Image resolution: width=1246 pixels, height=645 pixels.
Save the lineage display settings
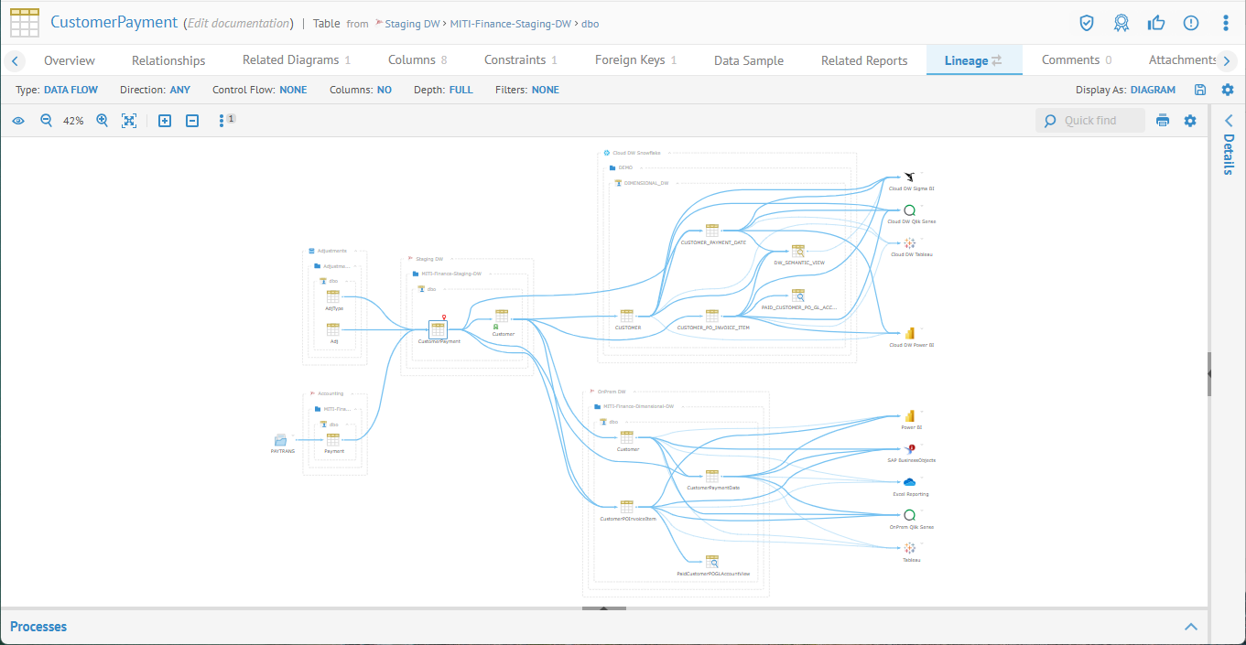tap(1200, 90)
